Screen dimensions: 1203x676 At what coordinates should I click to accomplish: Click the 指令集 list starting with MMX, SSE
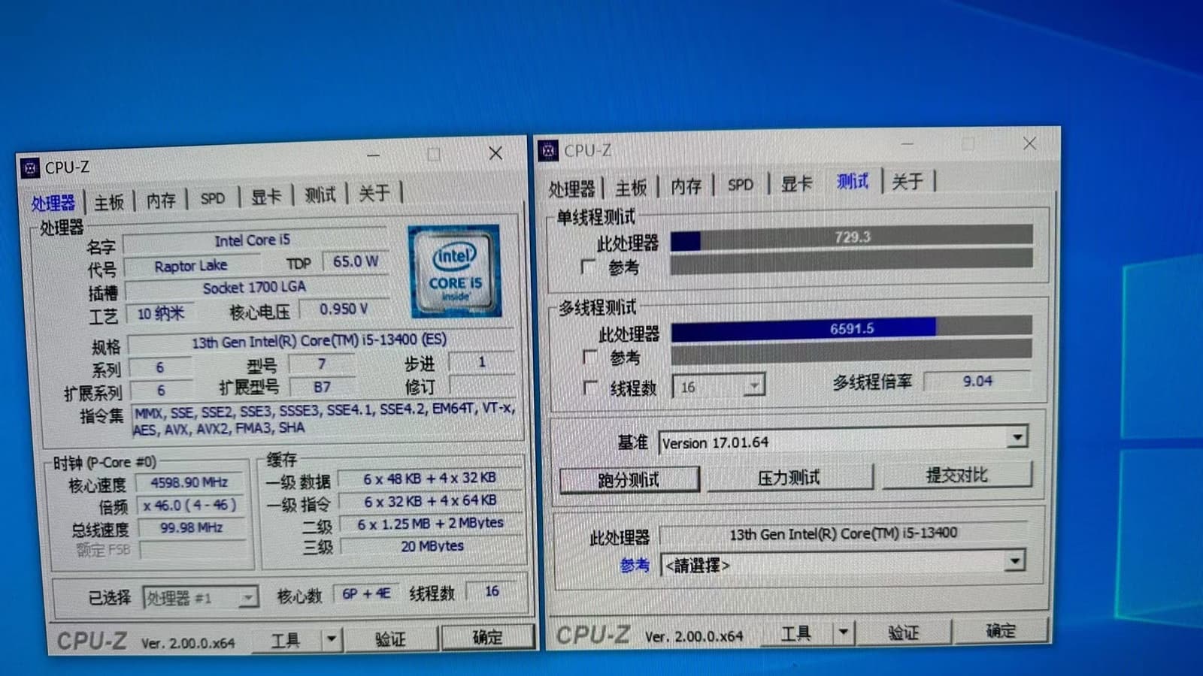pos(325,419)
